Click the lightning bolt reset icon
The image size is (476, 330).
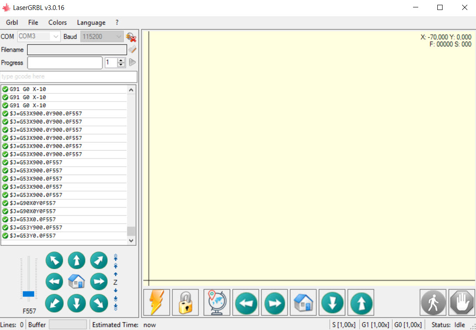tap(157, 302)
